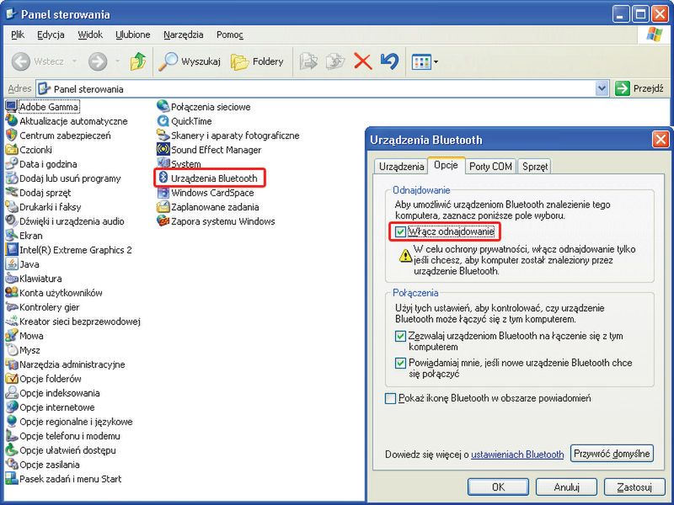The image size is (674, 505).
Task: Switch to the Urządzenia tab
Action: [401, 166]
